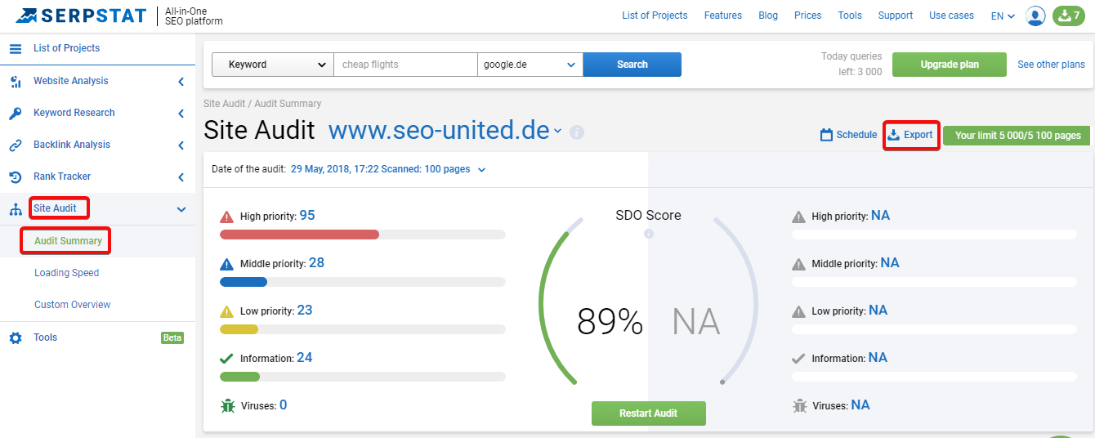This screenshot has height=438, width=1095.
Task: Follow the See other plans link
Action: (1051, 65)
